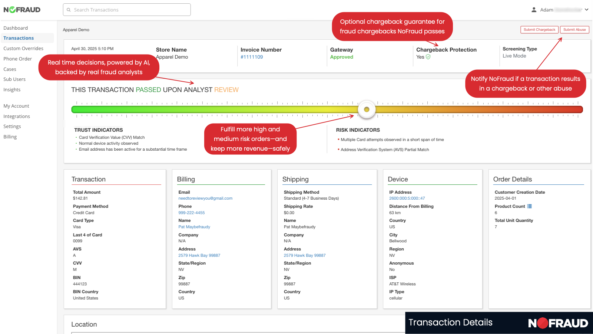Click the billing phone 999-222-4455

(x=192, y=213)
